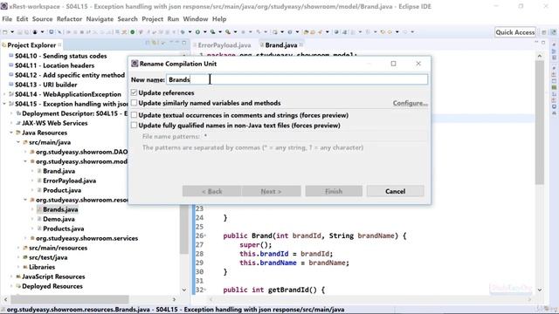Expand the org.studyeasy.showroom.DAO package

pyautogui.click(x=25, y=152)
